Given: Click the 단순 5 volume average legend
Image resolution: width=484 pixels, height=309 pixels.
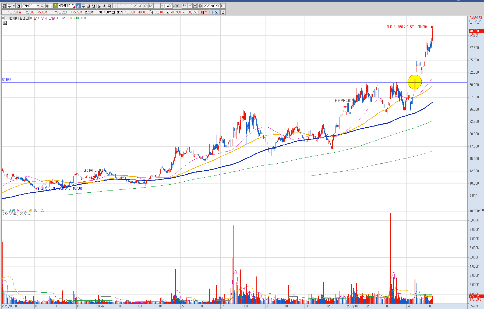Looking at the screenshot, I should [22, 210].
